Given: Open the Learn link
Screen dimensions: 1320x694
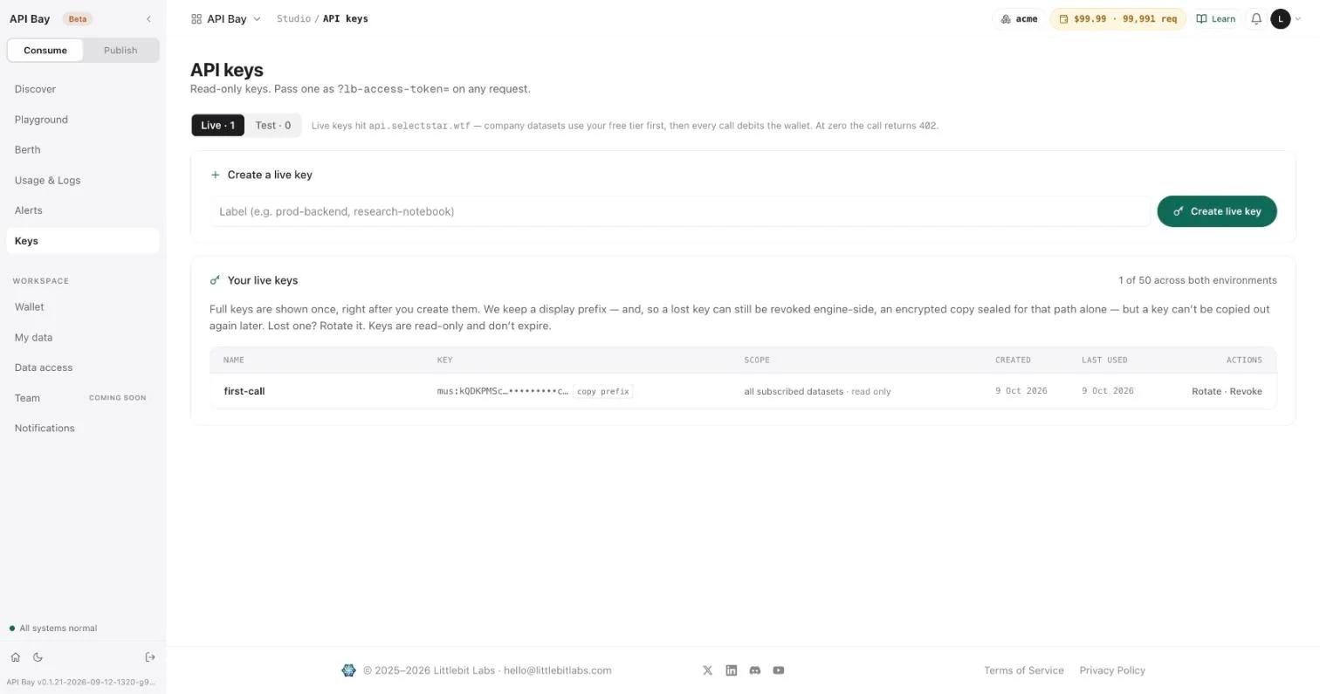Looking at the screenshot, I should click(1216, 19).
